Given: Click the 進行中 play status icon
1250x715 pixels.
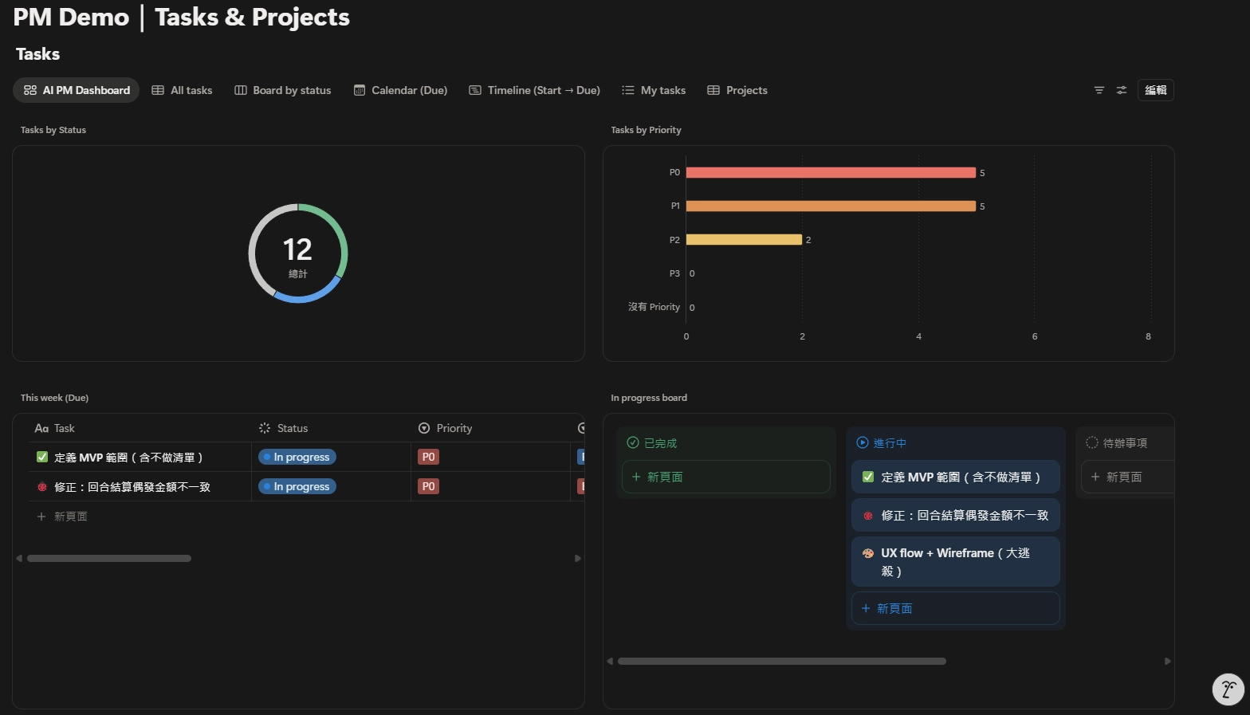Looking at the screenshot, I should (862, 442).
